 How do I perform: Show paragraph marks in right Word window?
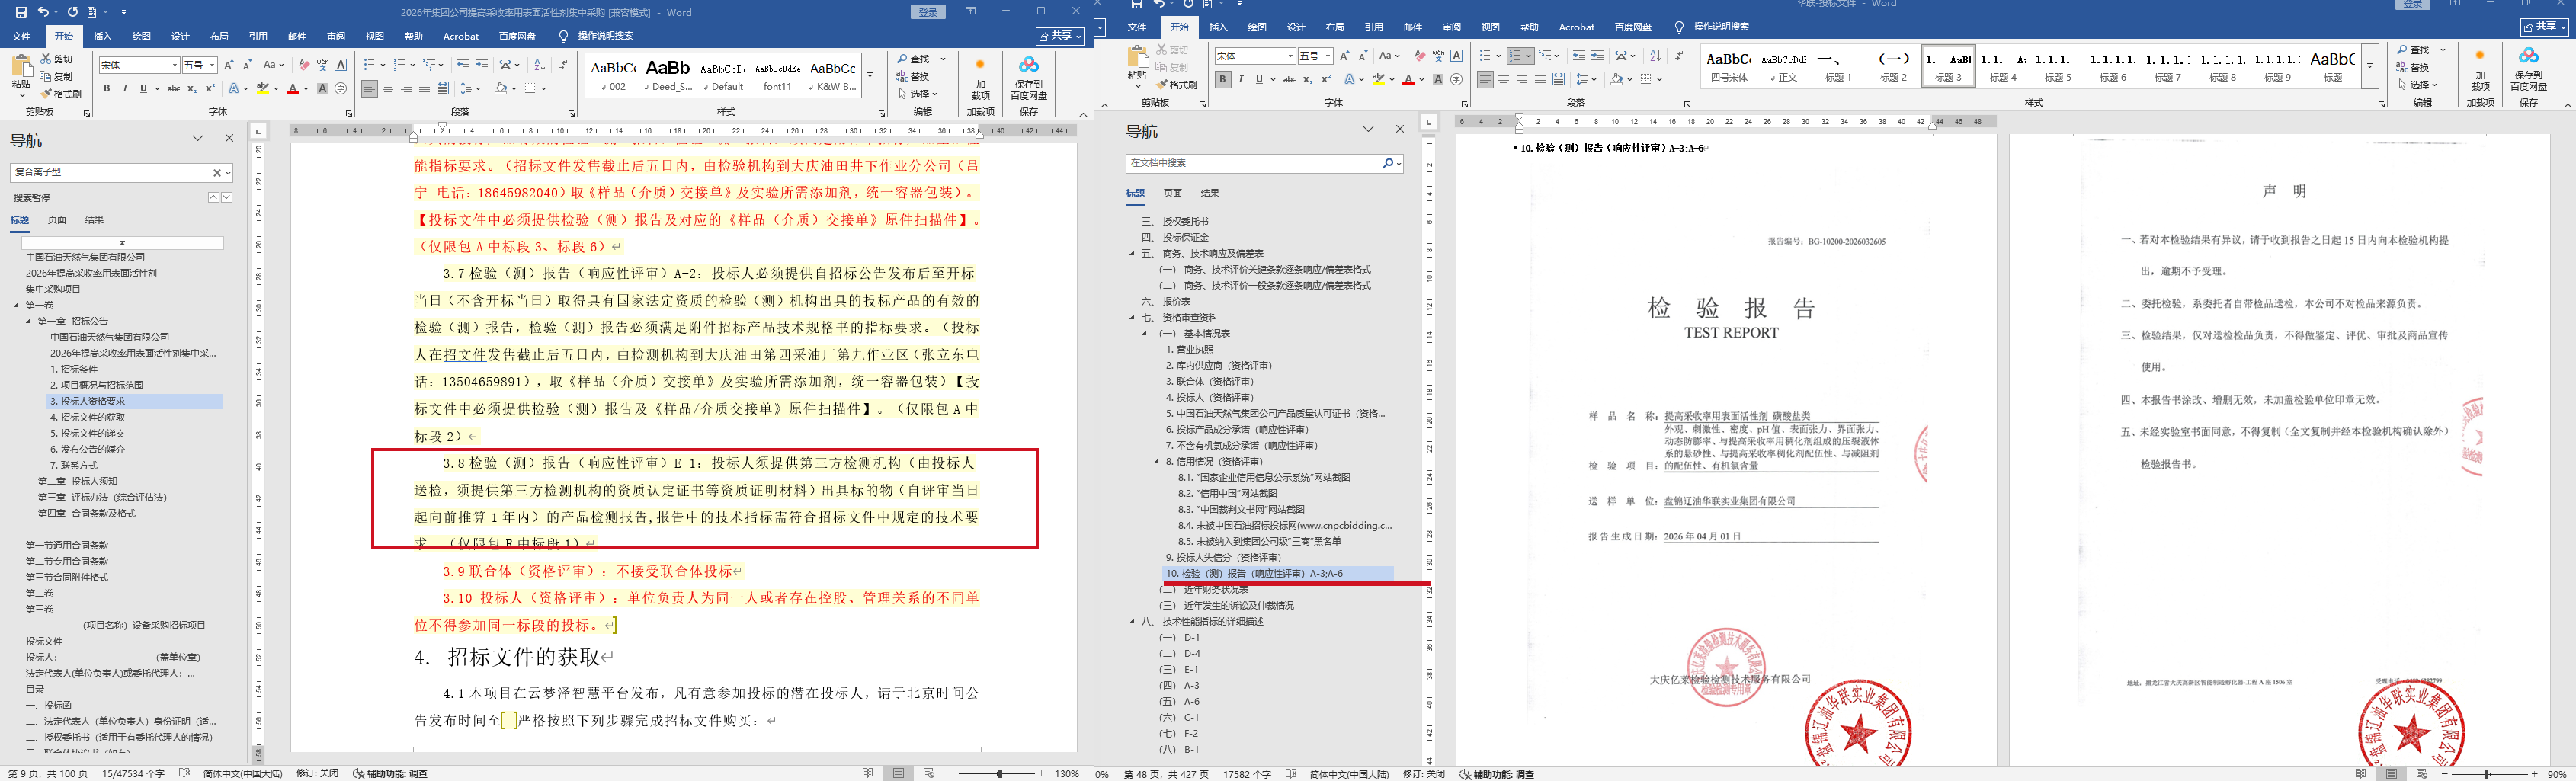(x=1679, y=56)
